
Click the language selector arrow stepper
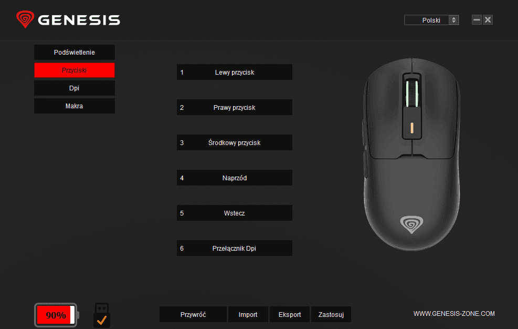click(453, 20)
